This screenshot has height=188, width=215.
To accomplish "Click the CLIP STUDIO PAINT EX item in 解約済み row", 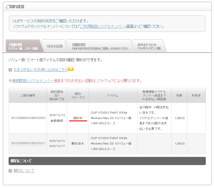I will coord(111,144).
